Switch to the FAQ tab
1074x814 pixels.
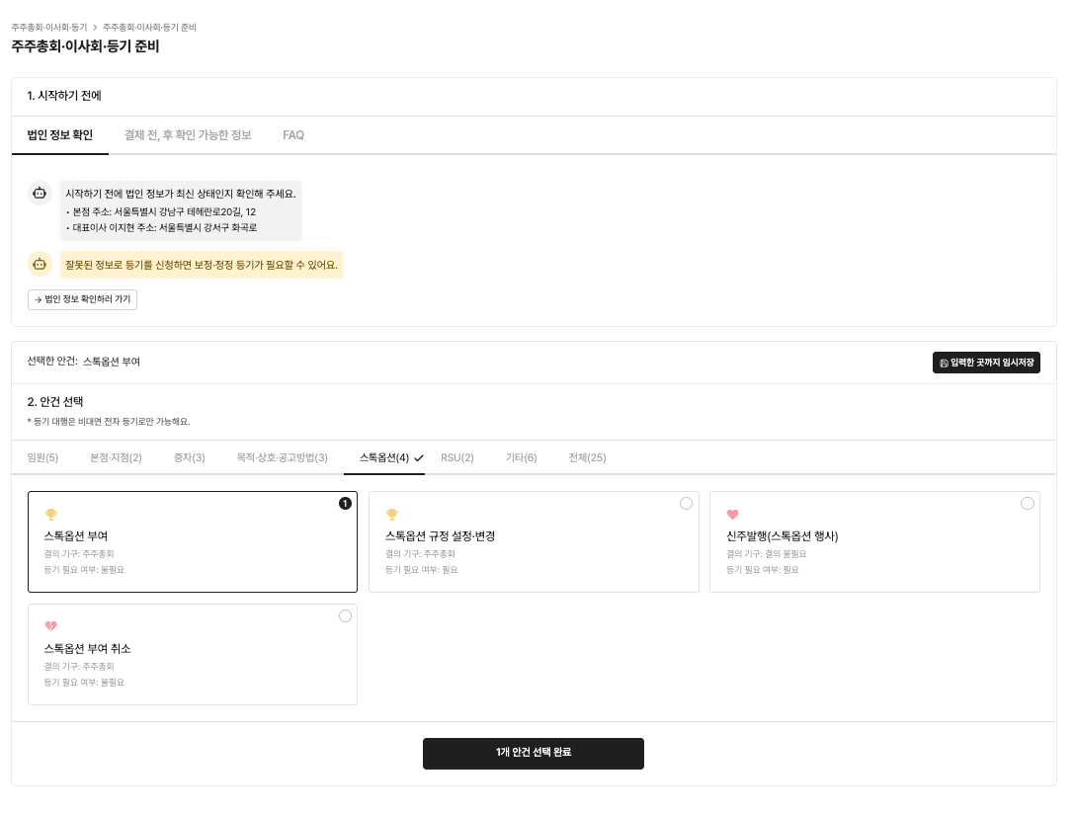(x=293, y=135)
